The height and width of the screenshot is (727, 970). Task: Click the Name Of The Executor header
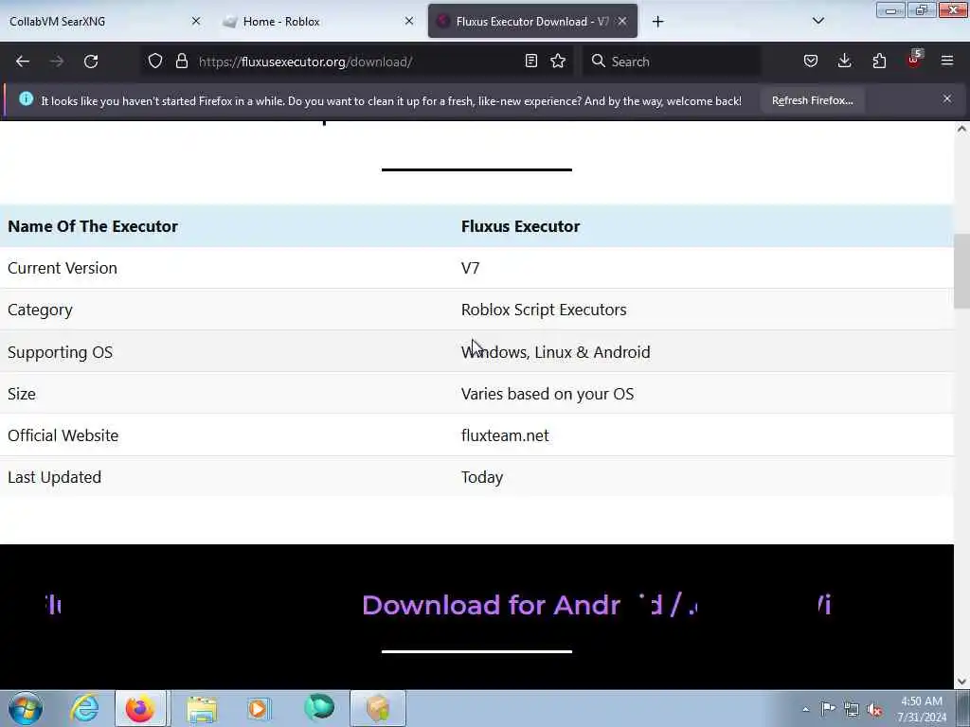click(93, 226)
